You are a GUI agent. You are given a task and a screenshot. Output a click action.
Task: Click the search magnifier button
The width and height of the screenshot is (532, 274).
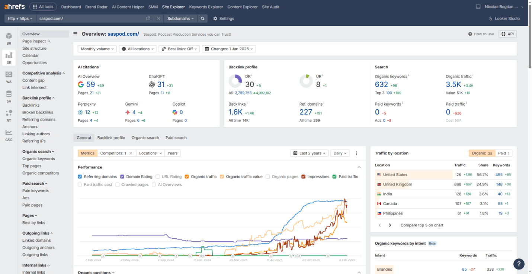(x=202, y=19)
